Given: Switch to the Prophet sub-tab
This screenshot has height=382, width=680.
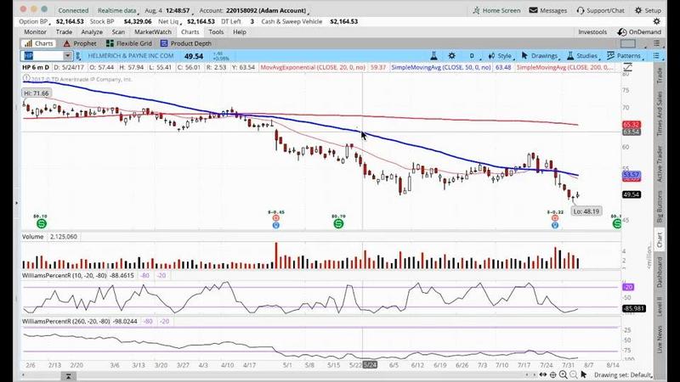Looking at the screenshot, I should click(80, 43).
